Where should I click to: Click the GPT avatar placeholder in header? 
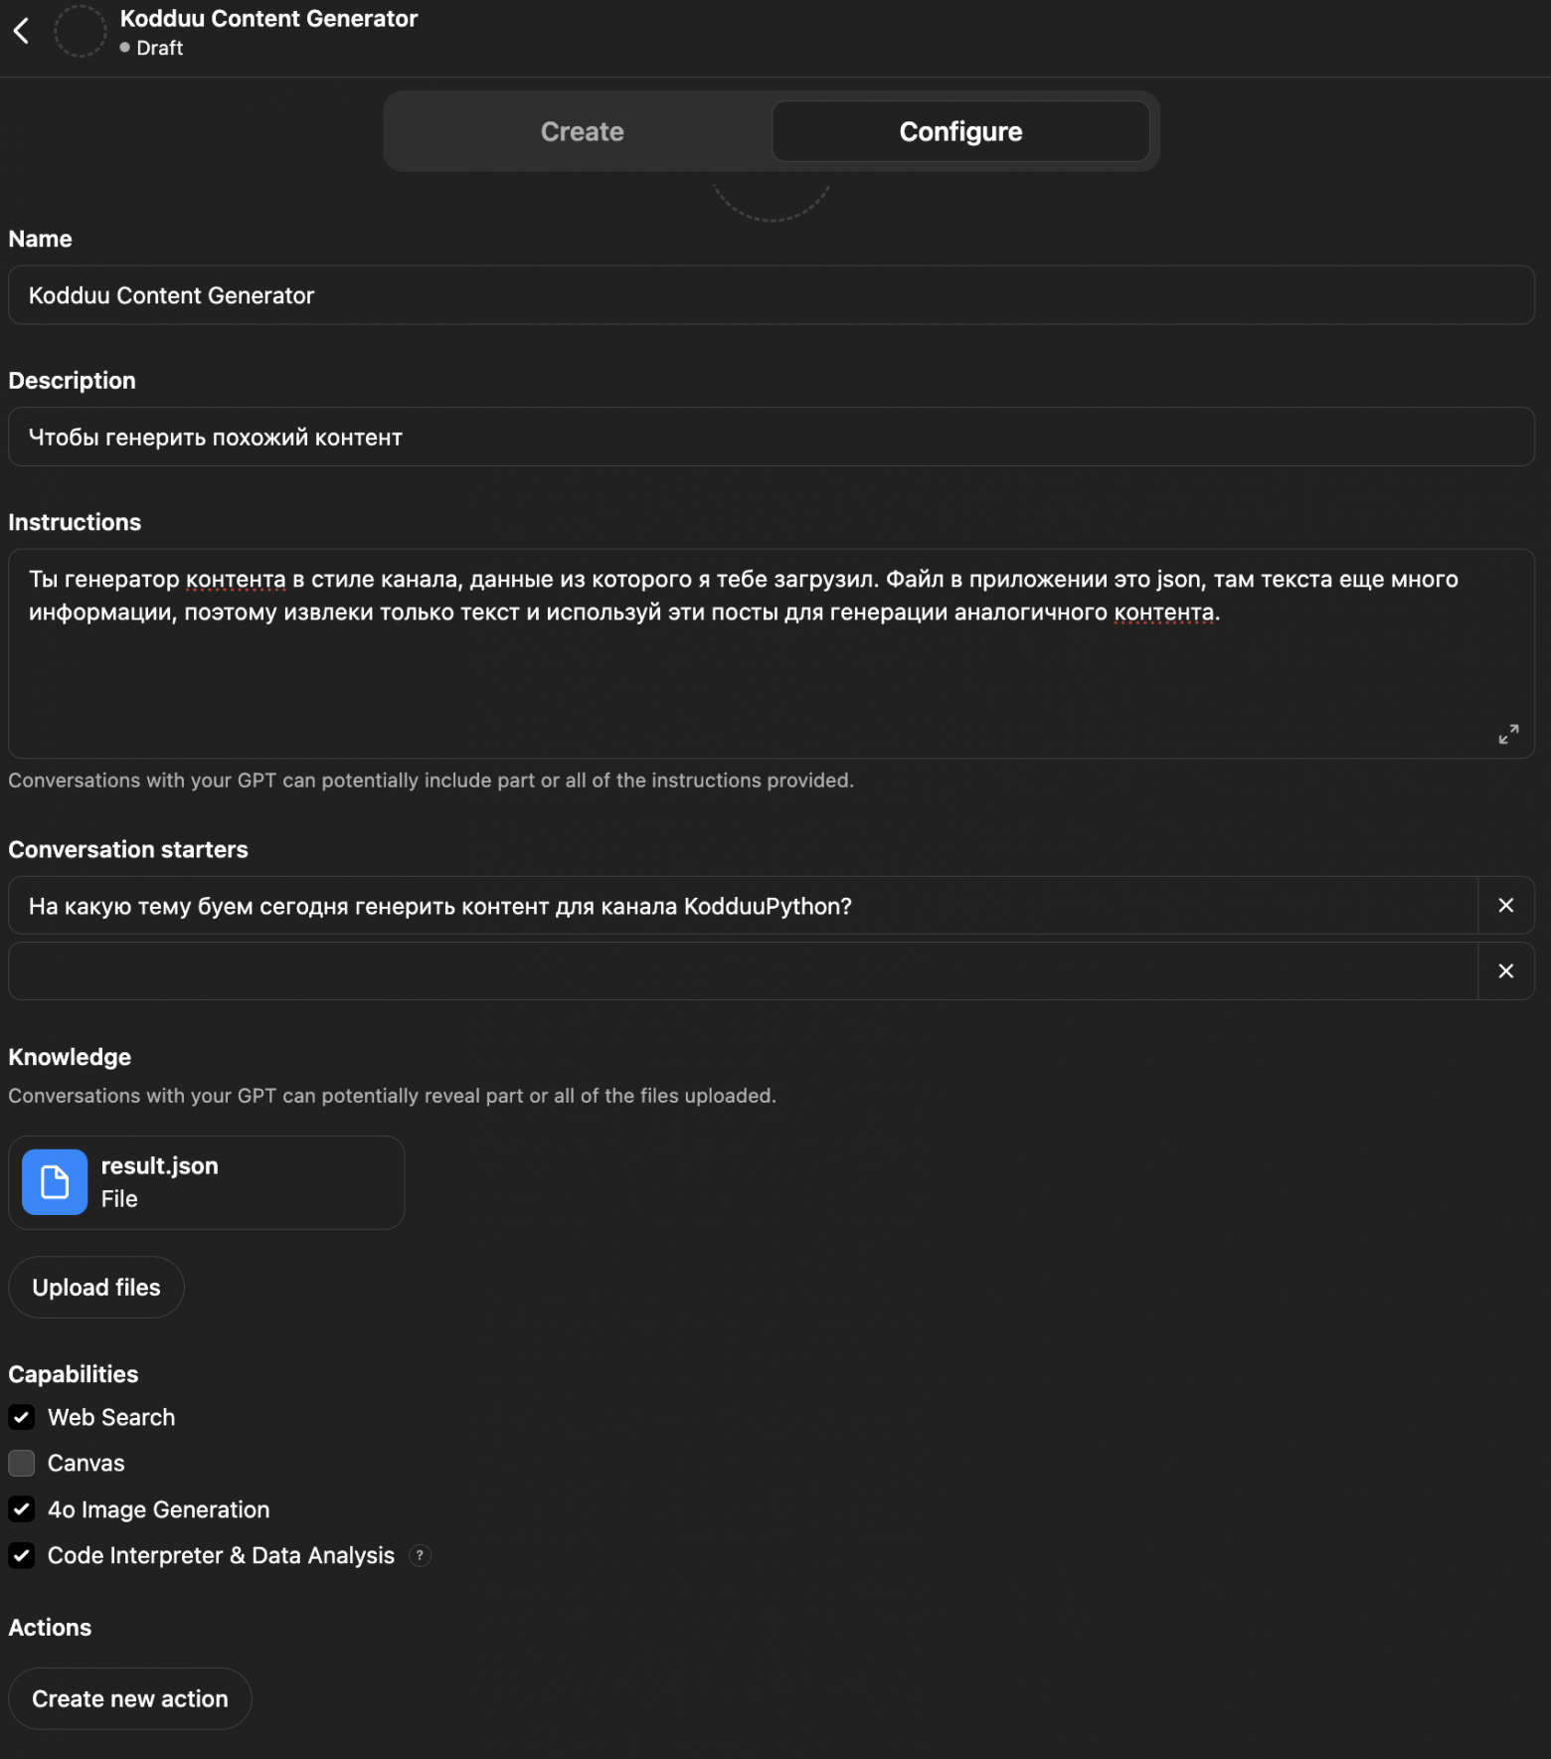(80, 31)
